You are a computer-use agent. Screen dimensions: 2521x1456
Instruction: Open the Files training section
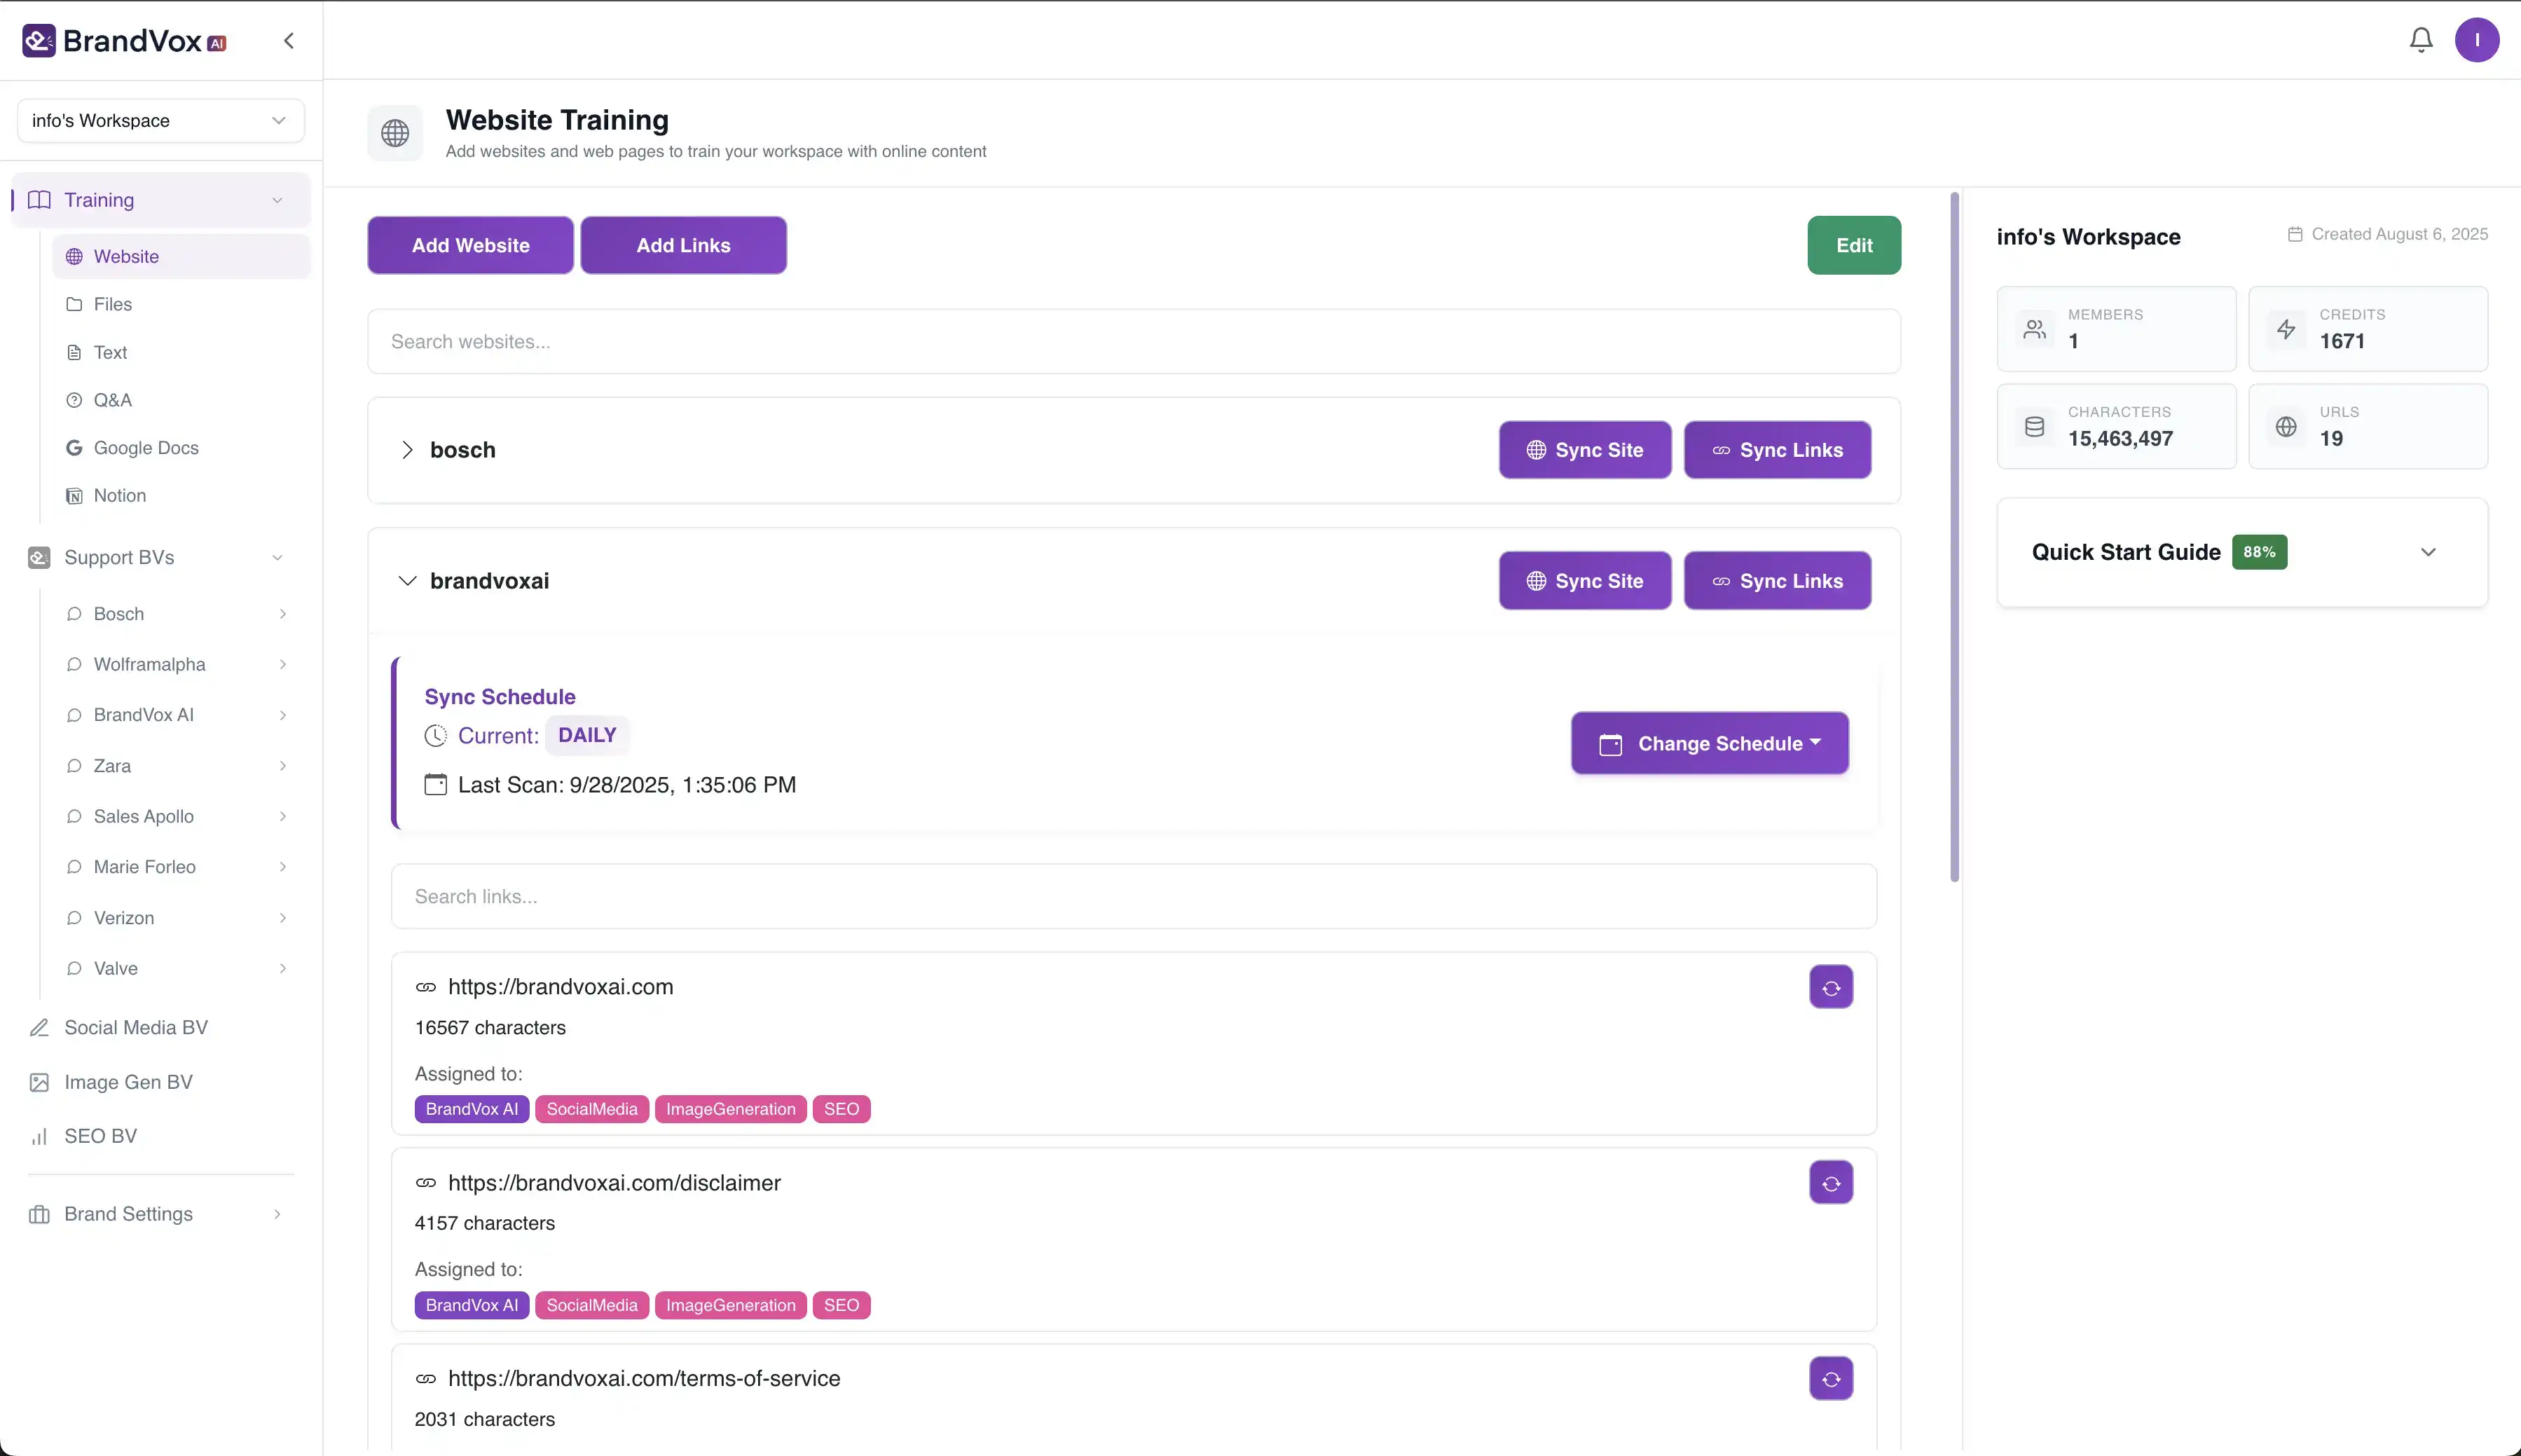tap(112, 304)
